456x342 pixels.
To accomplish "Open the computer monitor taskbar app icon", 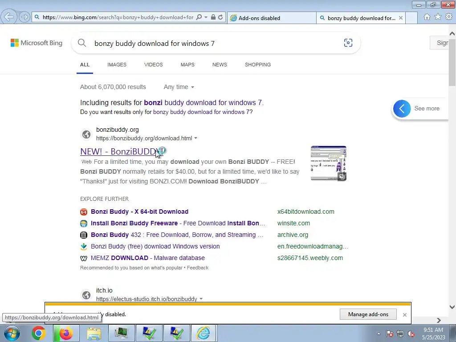I will pos(121,333).
